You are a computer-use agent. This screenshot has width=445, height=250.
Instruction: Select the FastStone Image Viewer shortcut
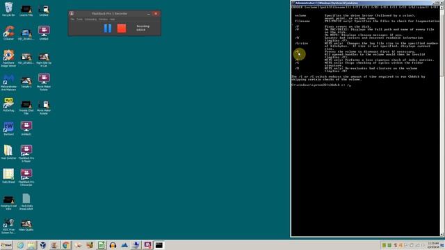tap(8, 58)
